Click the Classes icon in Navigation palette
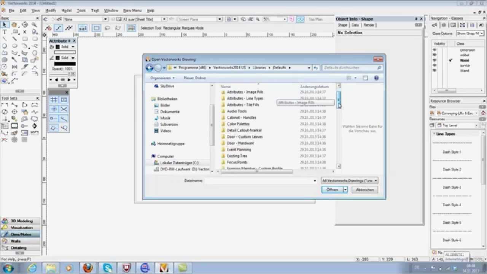This screenshot has height=274, width=487. (434, 25)
